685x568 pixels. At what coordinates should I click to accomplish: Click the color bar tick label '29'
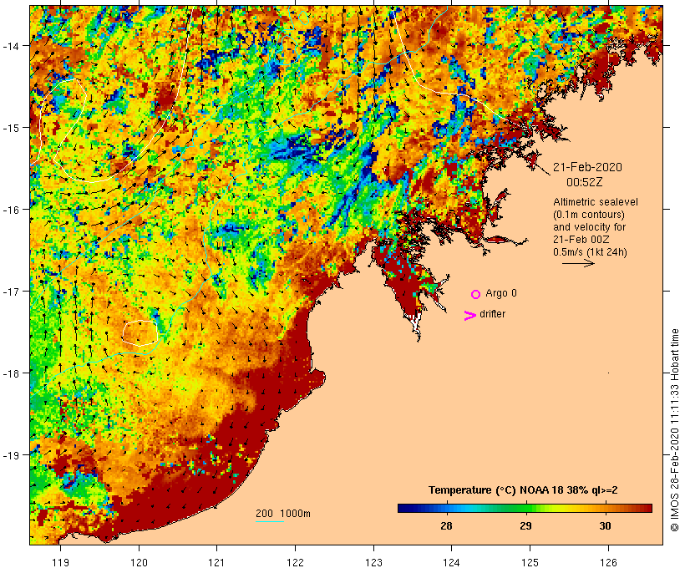(x=526, y=525)
